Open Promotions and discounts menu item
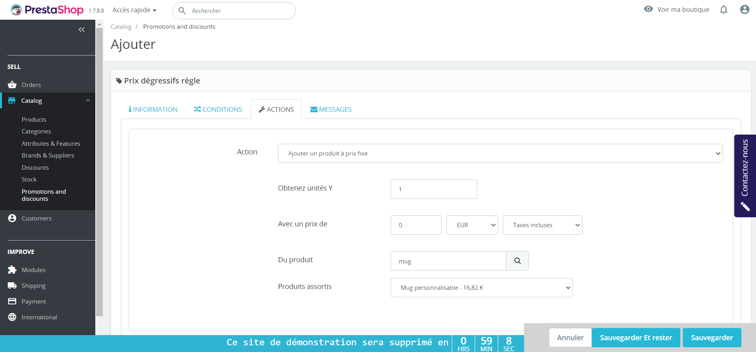Image resolution: width=756 pixels, height=352 pixels. click(x=44, y=195)
